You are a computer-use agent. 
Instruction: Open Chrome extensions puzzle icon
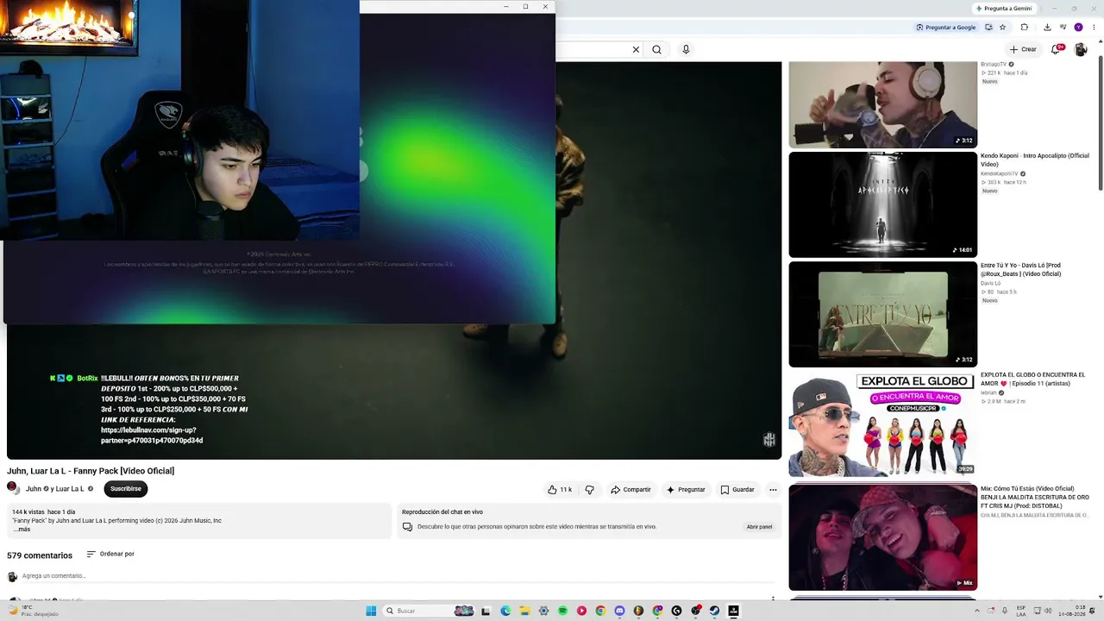(x=1025, y=28)
